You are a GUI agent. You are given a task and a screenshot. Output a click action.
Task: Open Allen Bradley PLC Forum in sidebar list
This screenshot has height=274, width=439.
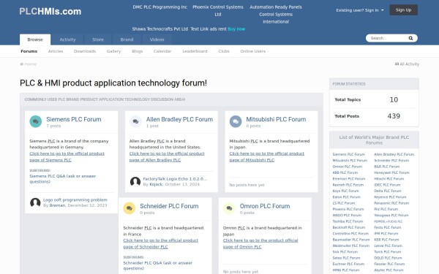pyautogui.click(x=394, y=154)
